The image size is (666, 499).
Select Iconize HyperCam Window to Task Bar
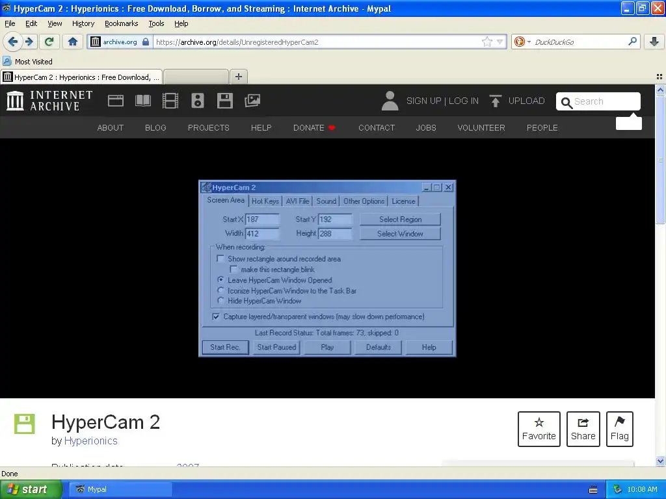pyautogui.click(x=220, y=290)
